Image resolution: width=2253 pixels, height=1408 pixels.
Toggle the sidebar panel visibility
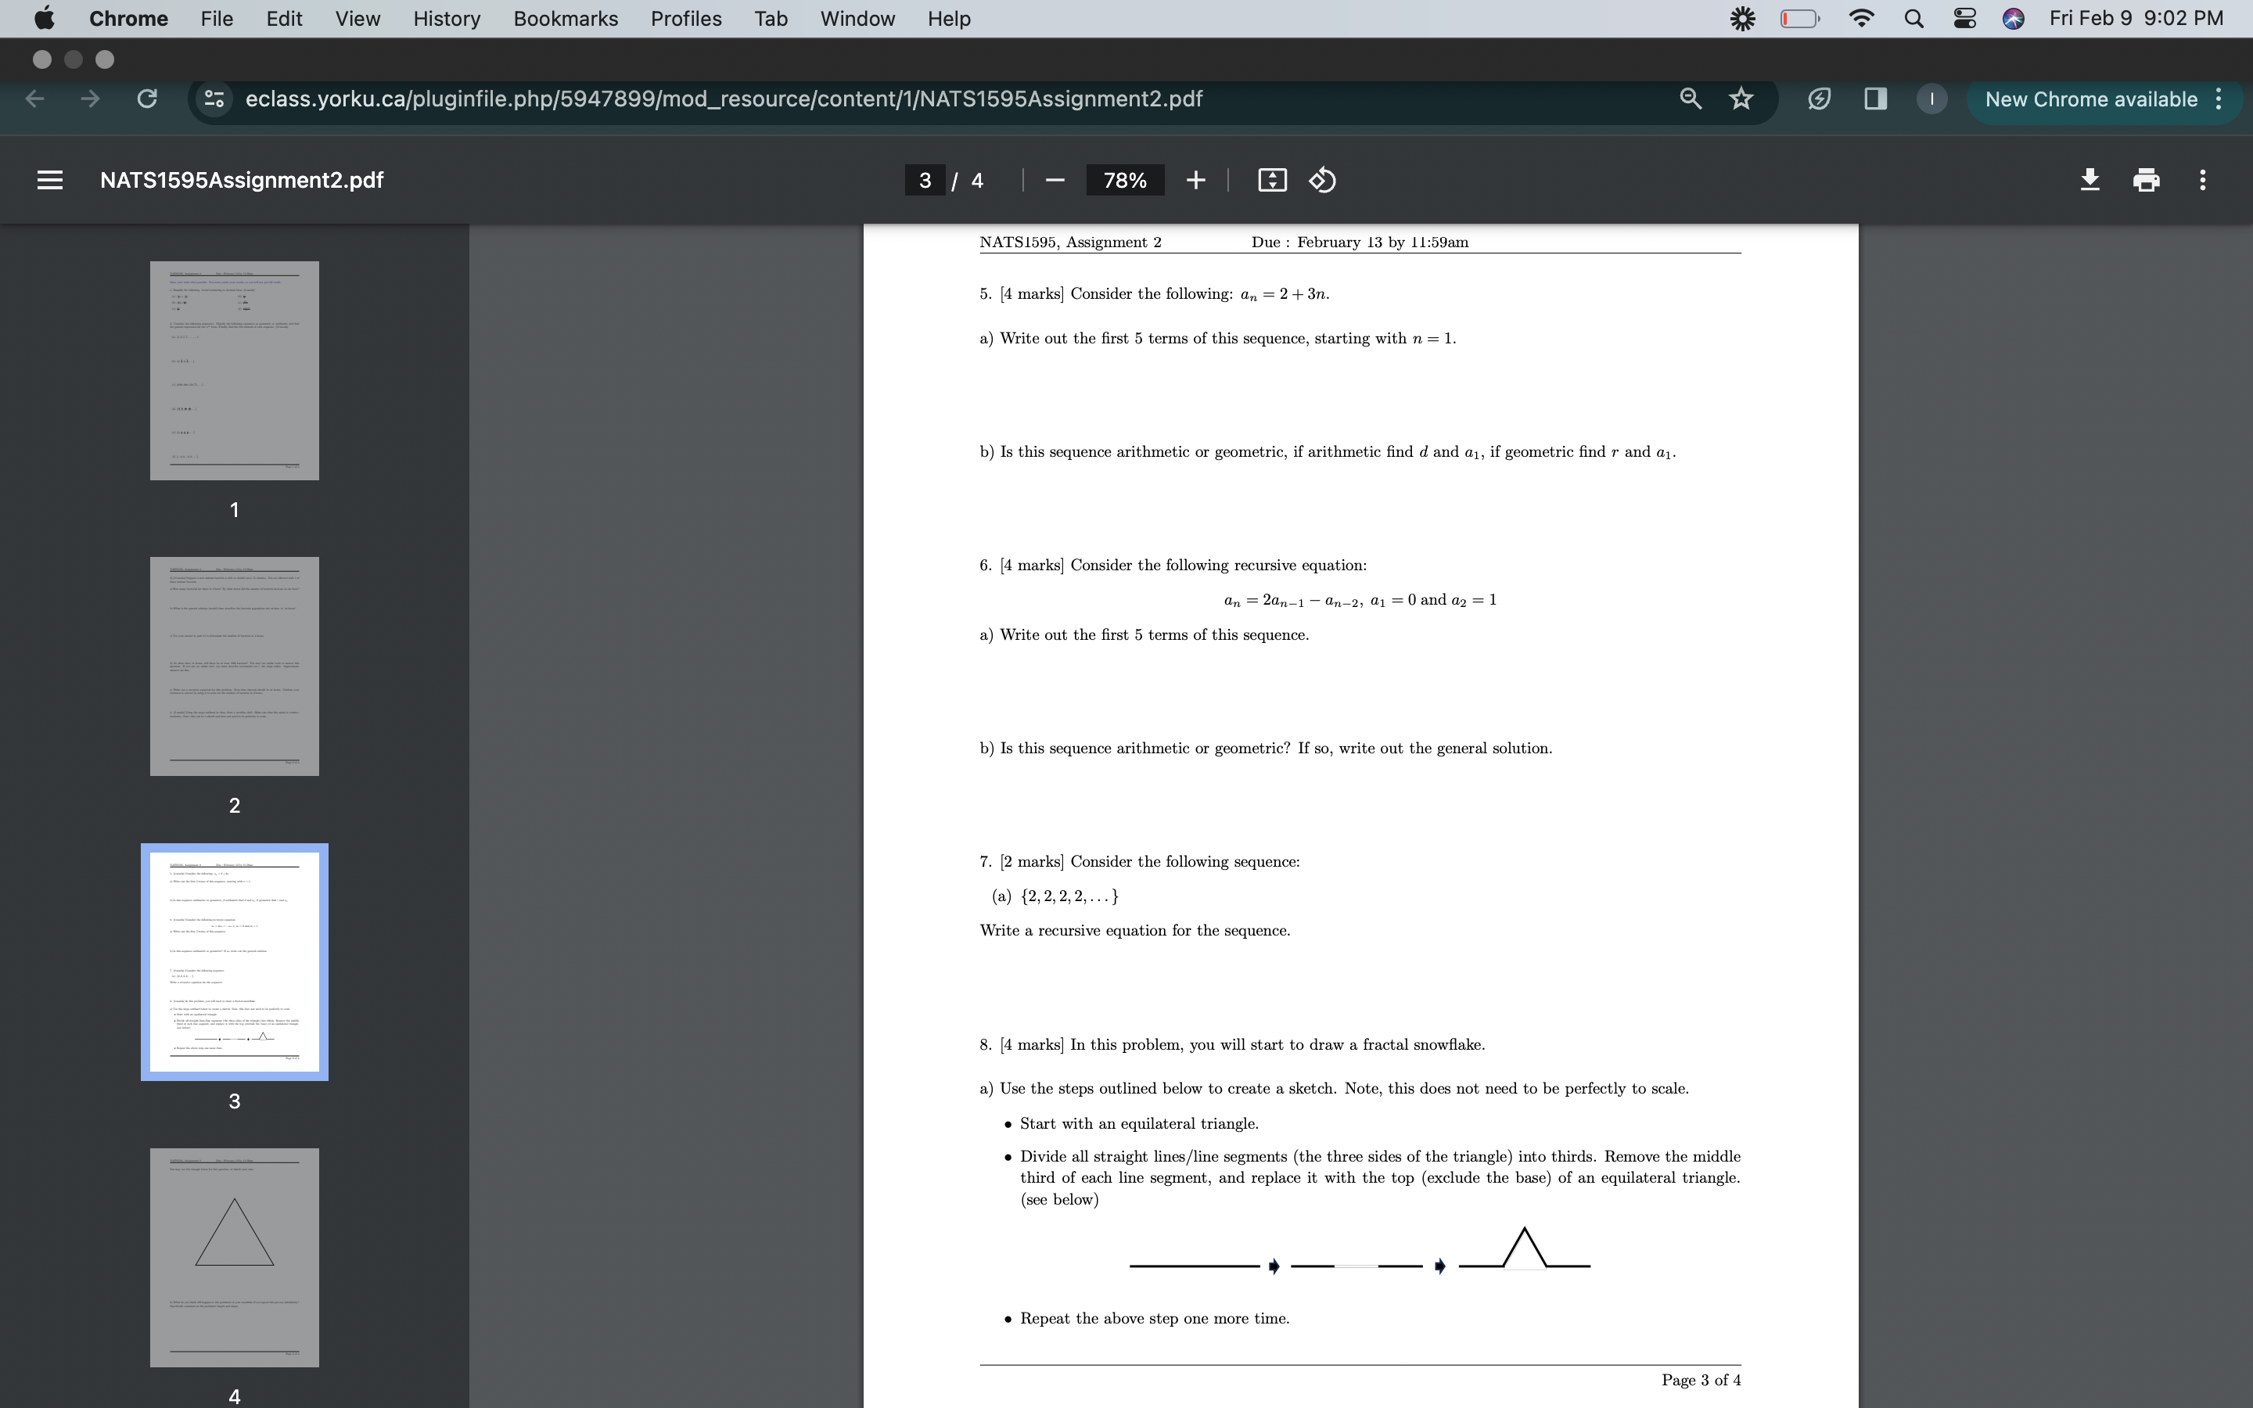pyautogui.click(x=50, y=180)
